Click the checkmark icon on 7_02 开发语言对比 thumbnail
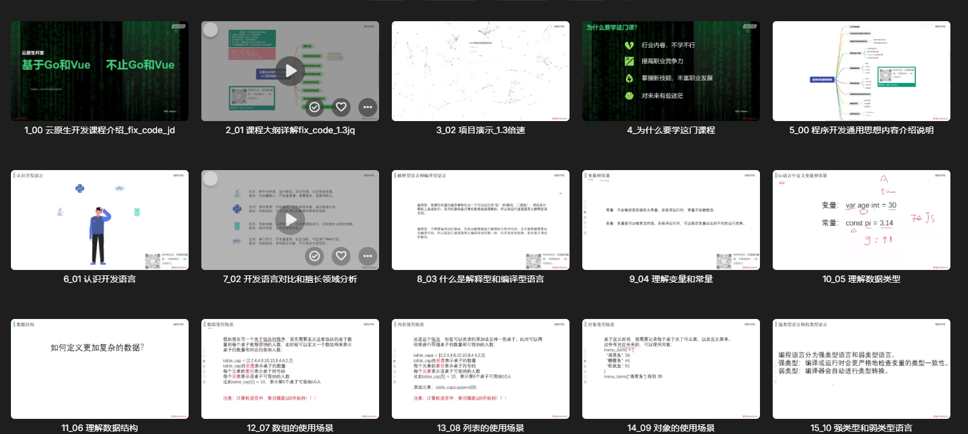The height and width of the screenshot is (434, 968). point(315,256)
